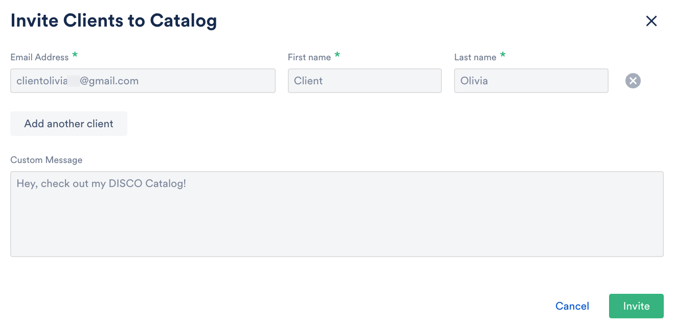Screen dimensions: 674x327
Task: Click the First name label
Action: [309, 57]
